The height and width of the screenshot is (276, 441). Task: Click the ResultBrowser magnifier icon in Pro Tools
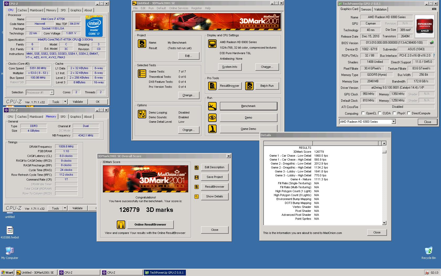click(212, 86)
